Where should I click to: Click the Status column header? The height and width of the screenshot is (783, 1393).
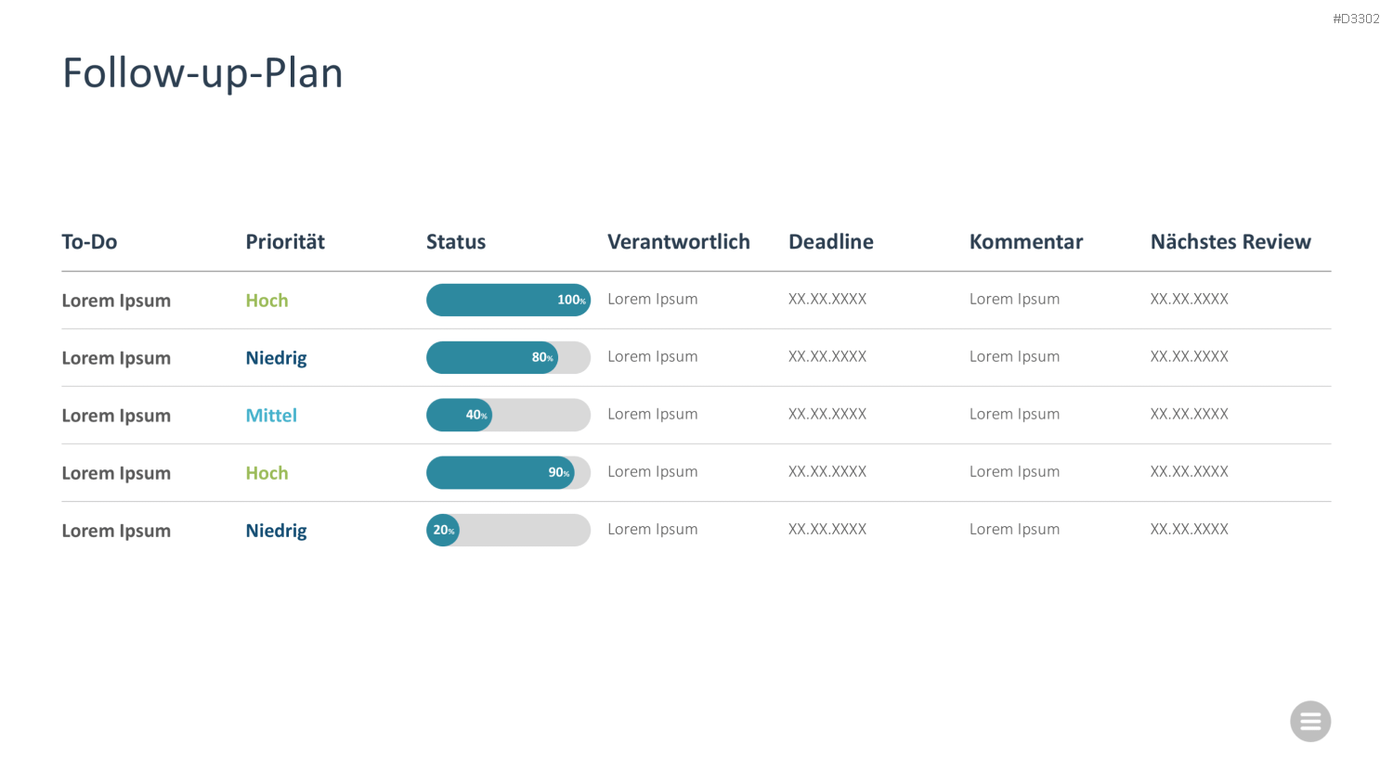coord(456,242)
